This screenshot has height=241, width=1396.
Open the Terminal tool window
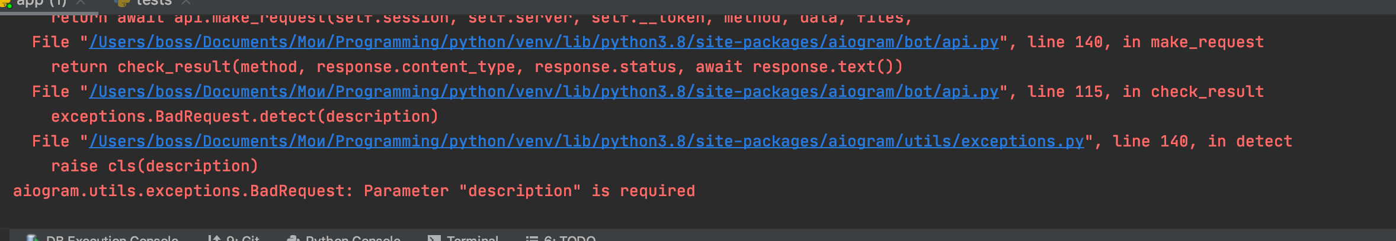tap(472, 238)
